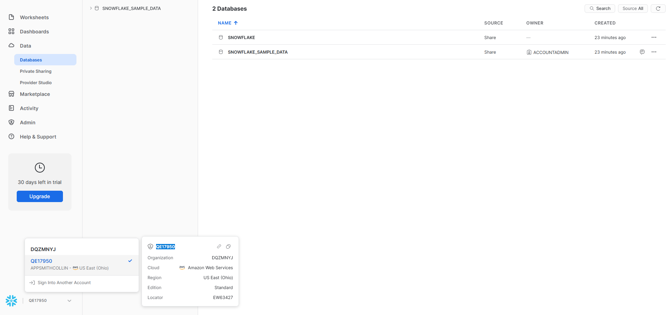Sort by OWNER column header
Screen dimensions: 671x315
tap(535, 23)
